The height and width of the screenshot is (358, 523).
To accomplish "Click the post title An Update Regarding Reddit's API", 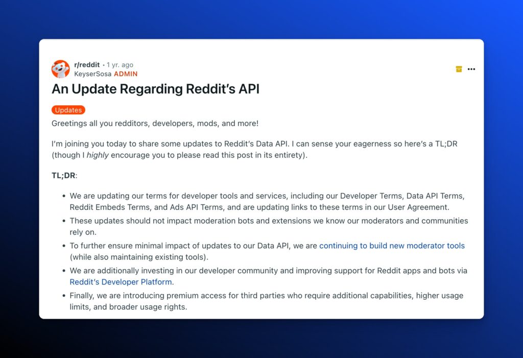I will pyautogui.click(x=155, y=89).
